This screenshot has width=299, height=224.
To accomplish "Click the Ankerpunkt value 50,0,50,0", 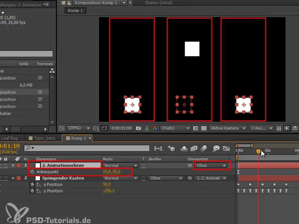I will point(111,171).
